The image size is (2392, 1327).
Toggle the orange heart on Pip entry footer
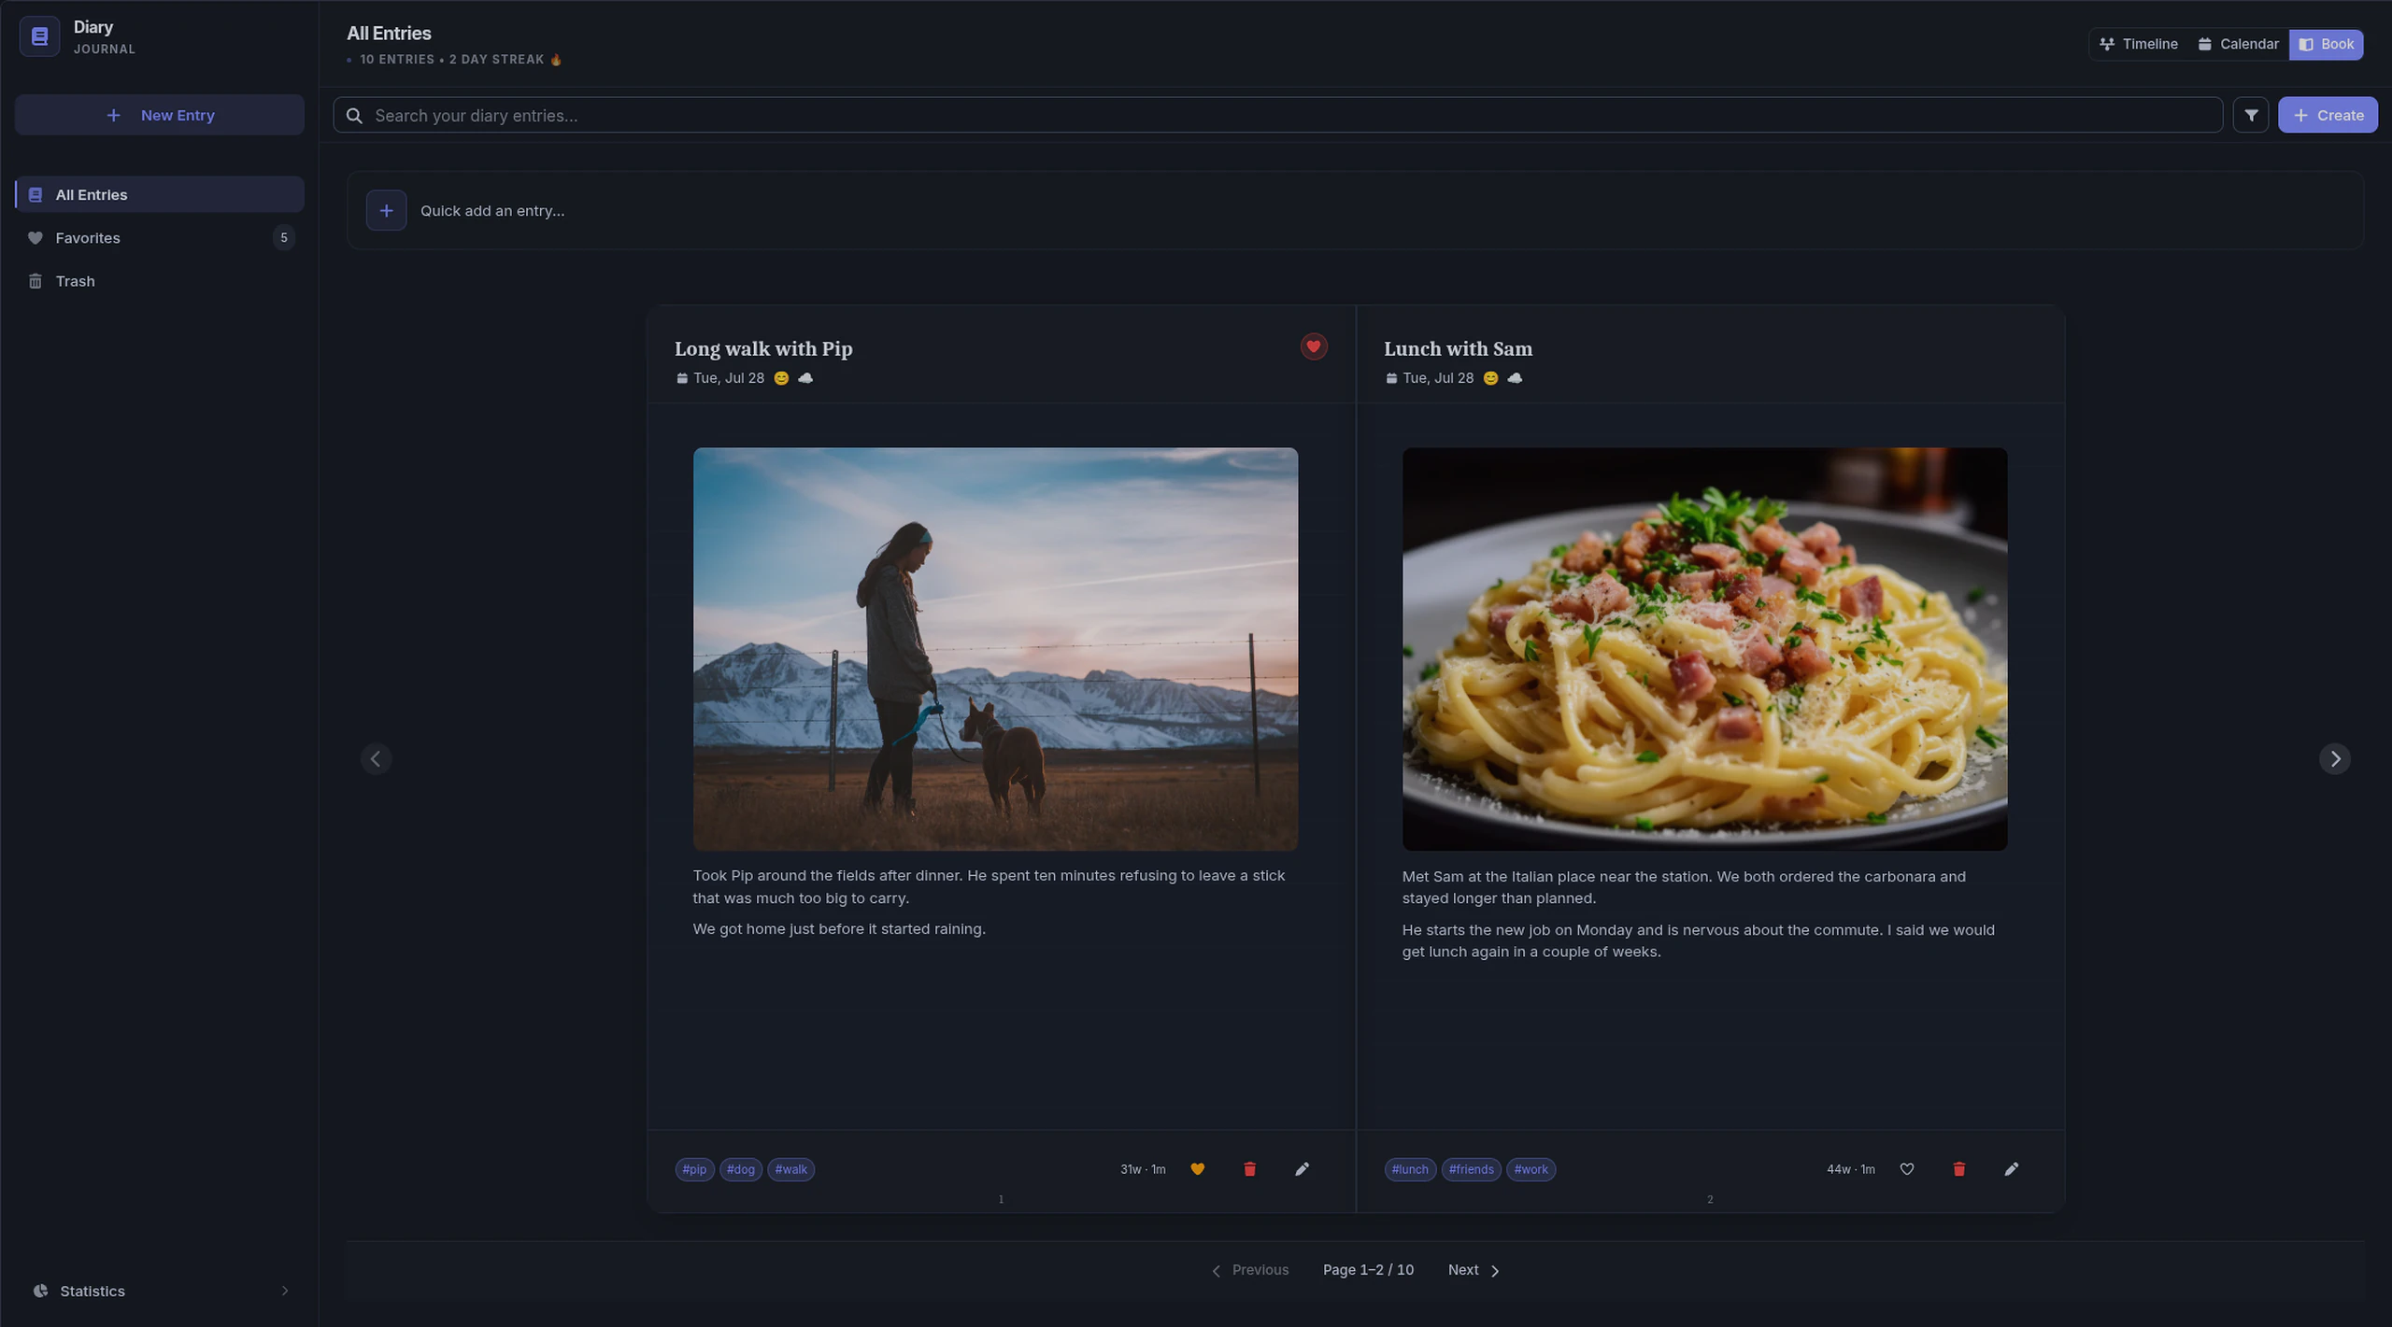click(1197, 1169)
